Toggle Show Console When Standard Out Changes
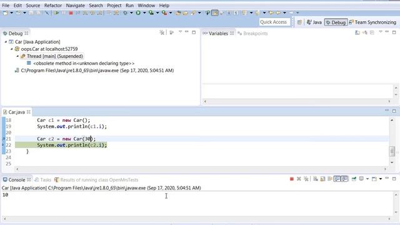The image size is (400, 225). 337,179
